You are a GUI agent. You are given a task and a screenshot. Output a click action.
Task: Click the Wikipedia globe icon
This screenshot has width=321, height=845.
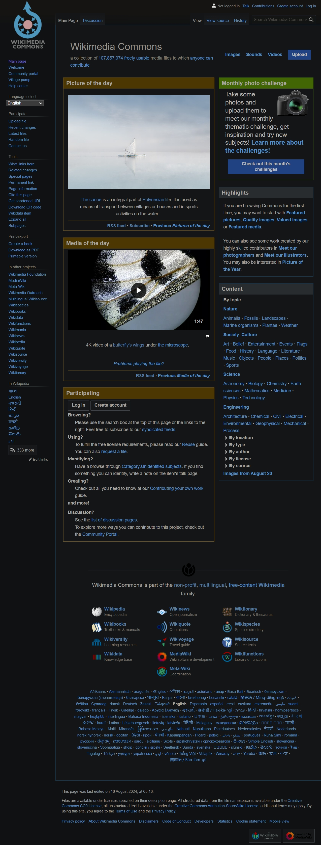(x=97, y=612)
